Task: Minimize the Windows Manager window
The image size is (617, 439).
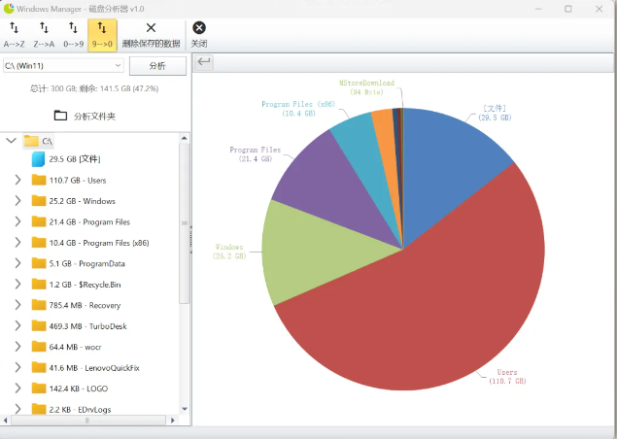Action: tap(538, 9)
